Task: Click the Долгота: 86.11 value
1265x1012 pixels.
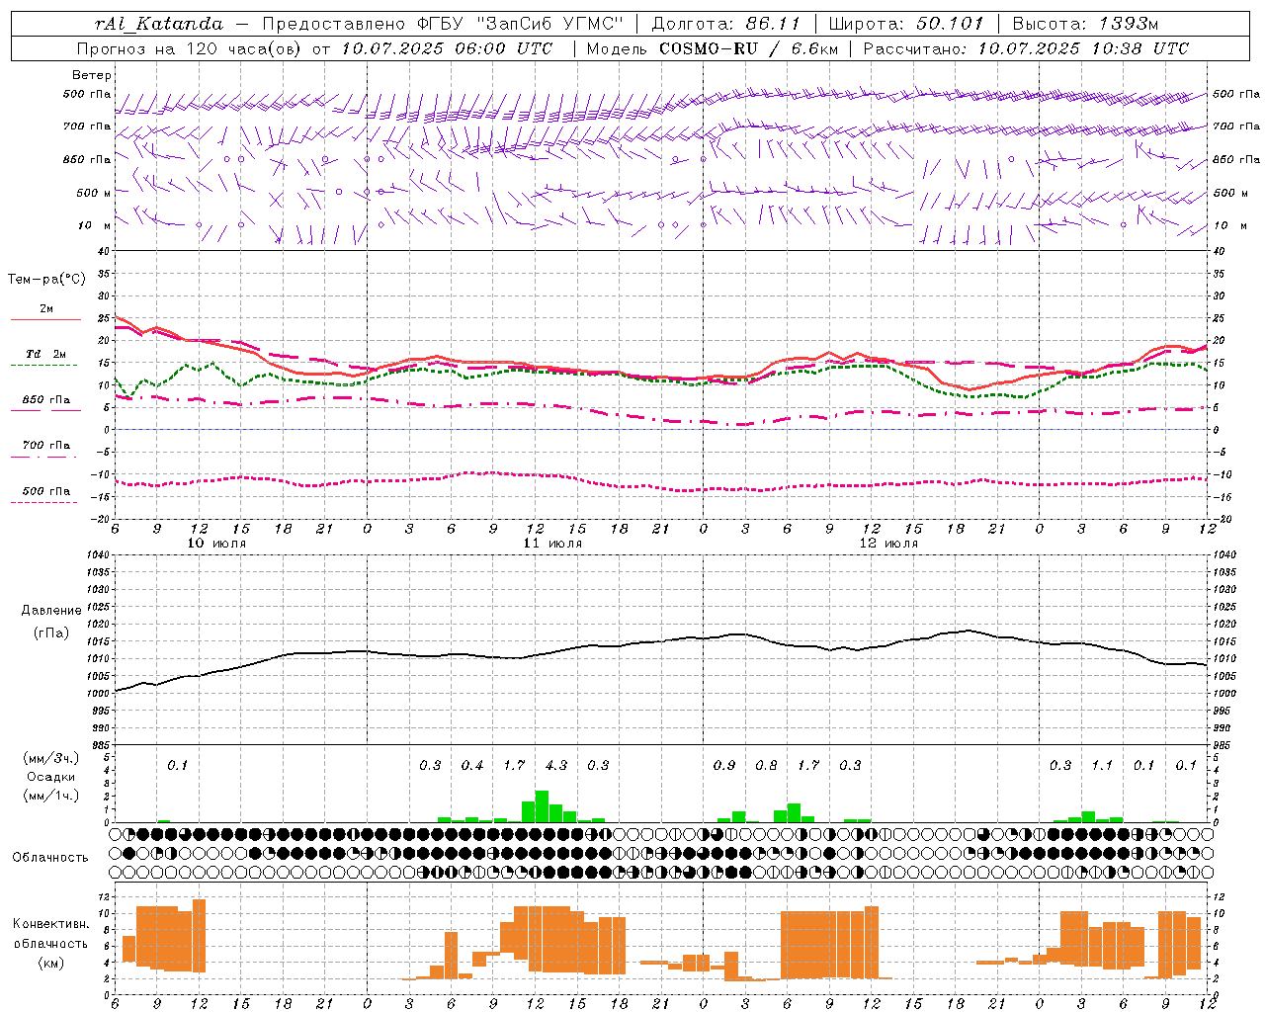Action: tap(726, 24)
